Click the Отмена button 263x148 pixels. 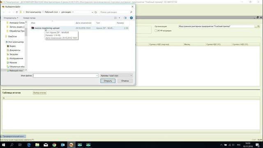[x=125, y=81]
